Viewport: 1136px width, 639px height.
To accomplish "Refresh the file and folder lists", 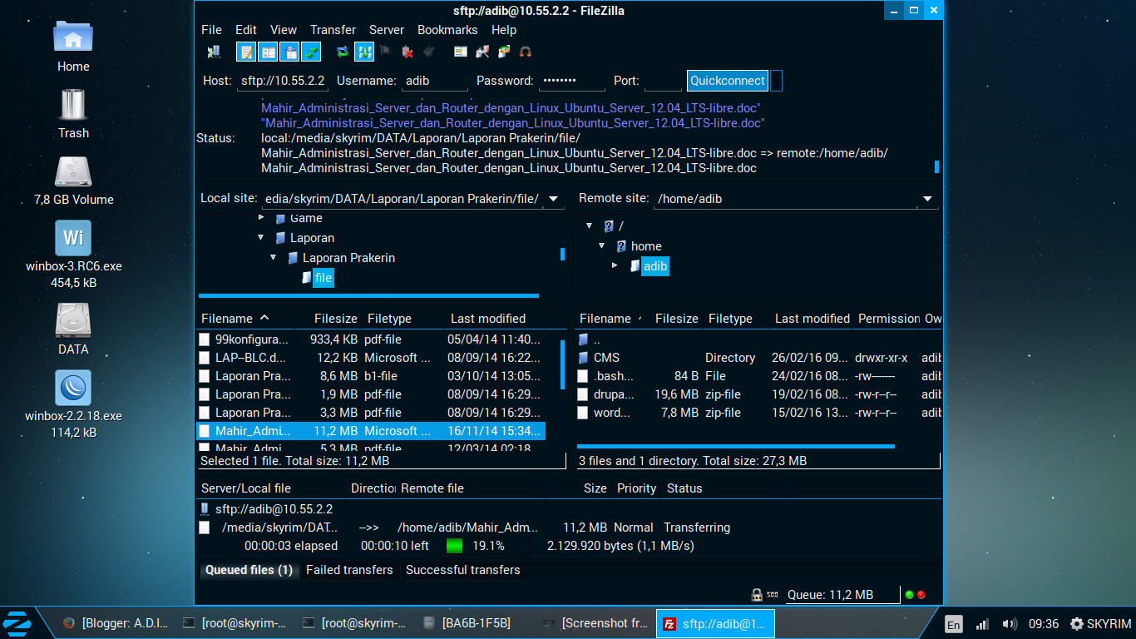I will (x=342, y=51).
